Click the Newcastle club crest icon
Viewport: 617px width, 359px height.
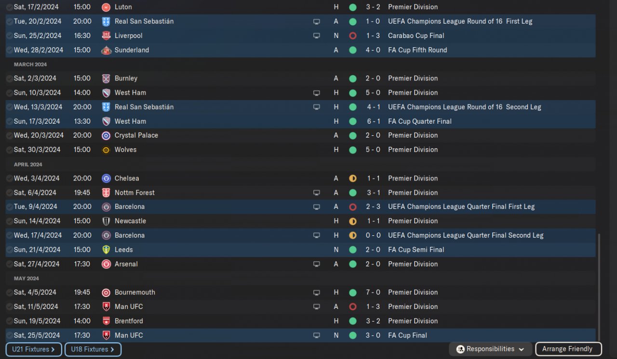(106, 221)
